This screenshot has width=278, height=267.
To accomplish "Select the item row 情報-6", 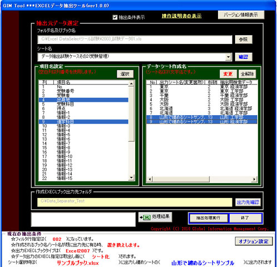I will coord(83,139).
